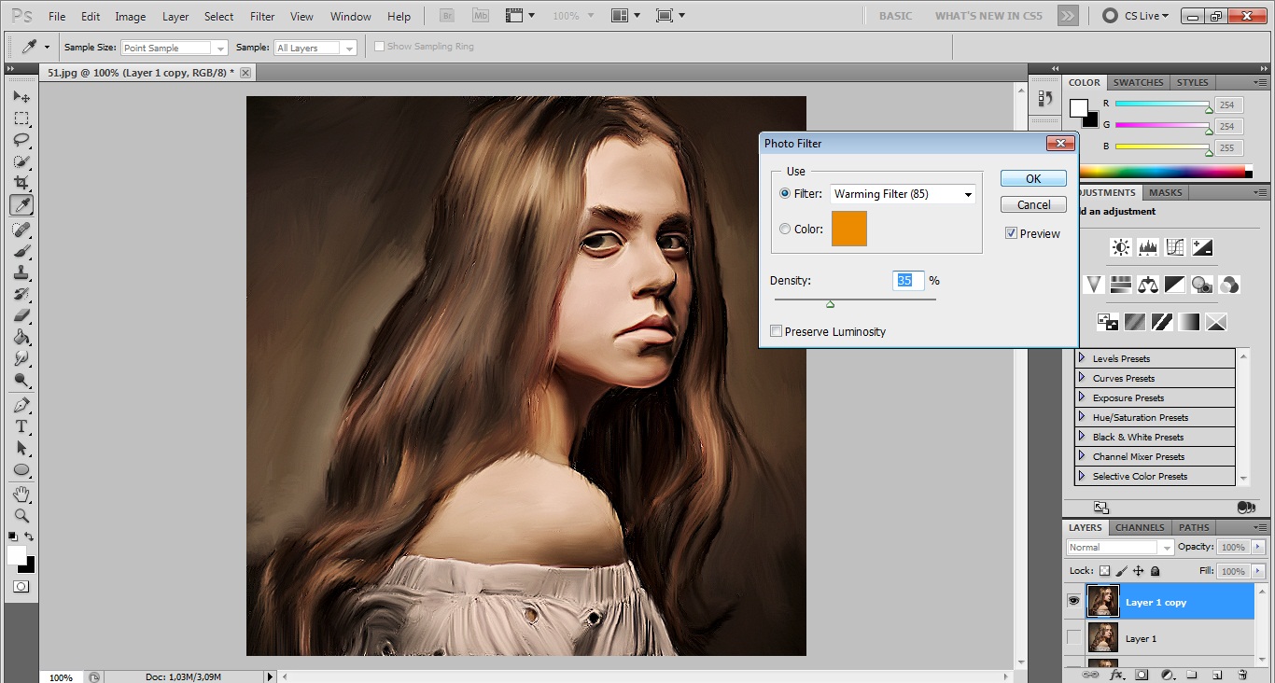Toggle visibility of Layer 1
The image size is (1275, 683).
(1073, 638)
